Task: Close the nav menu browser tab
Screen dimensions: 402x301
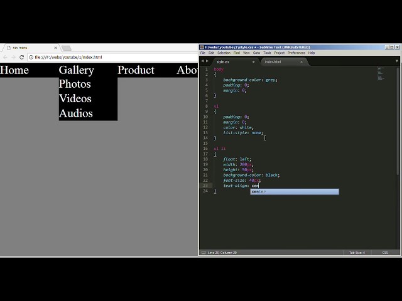Action: pyautogui.click(x=55, y=48)
